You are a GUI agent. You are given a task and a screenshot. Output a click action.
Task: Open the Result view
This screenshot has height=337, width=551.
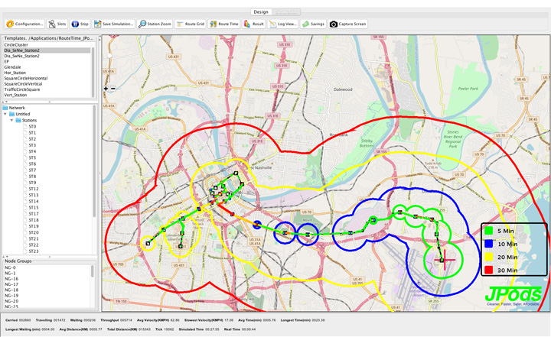[x=255, y=24]
